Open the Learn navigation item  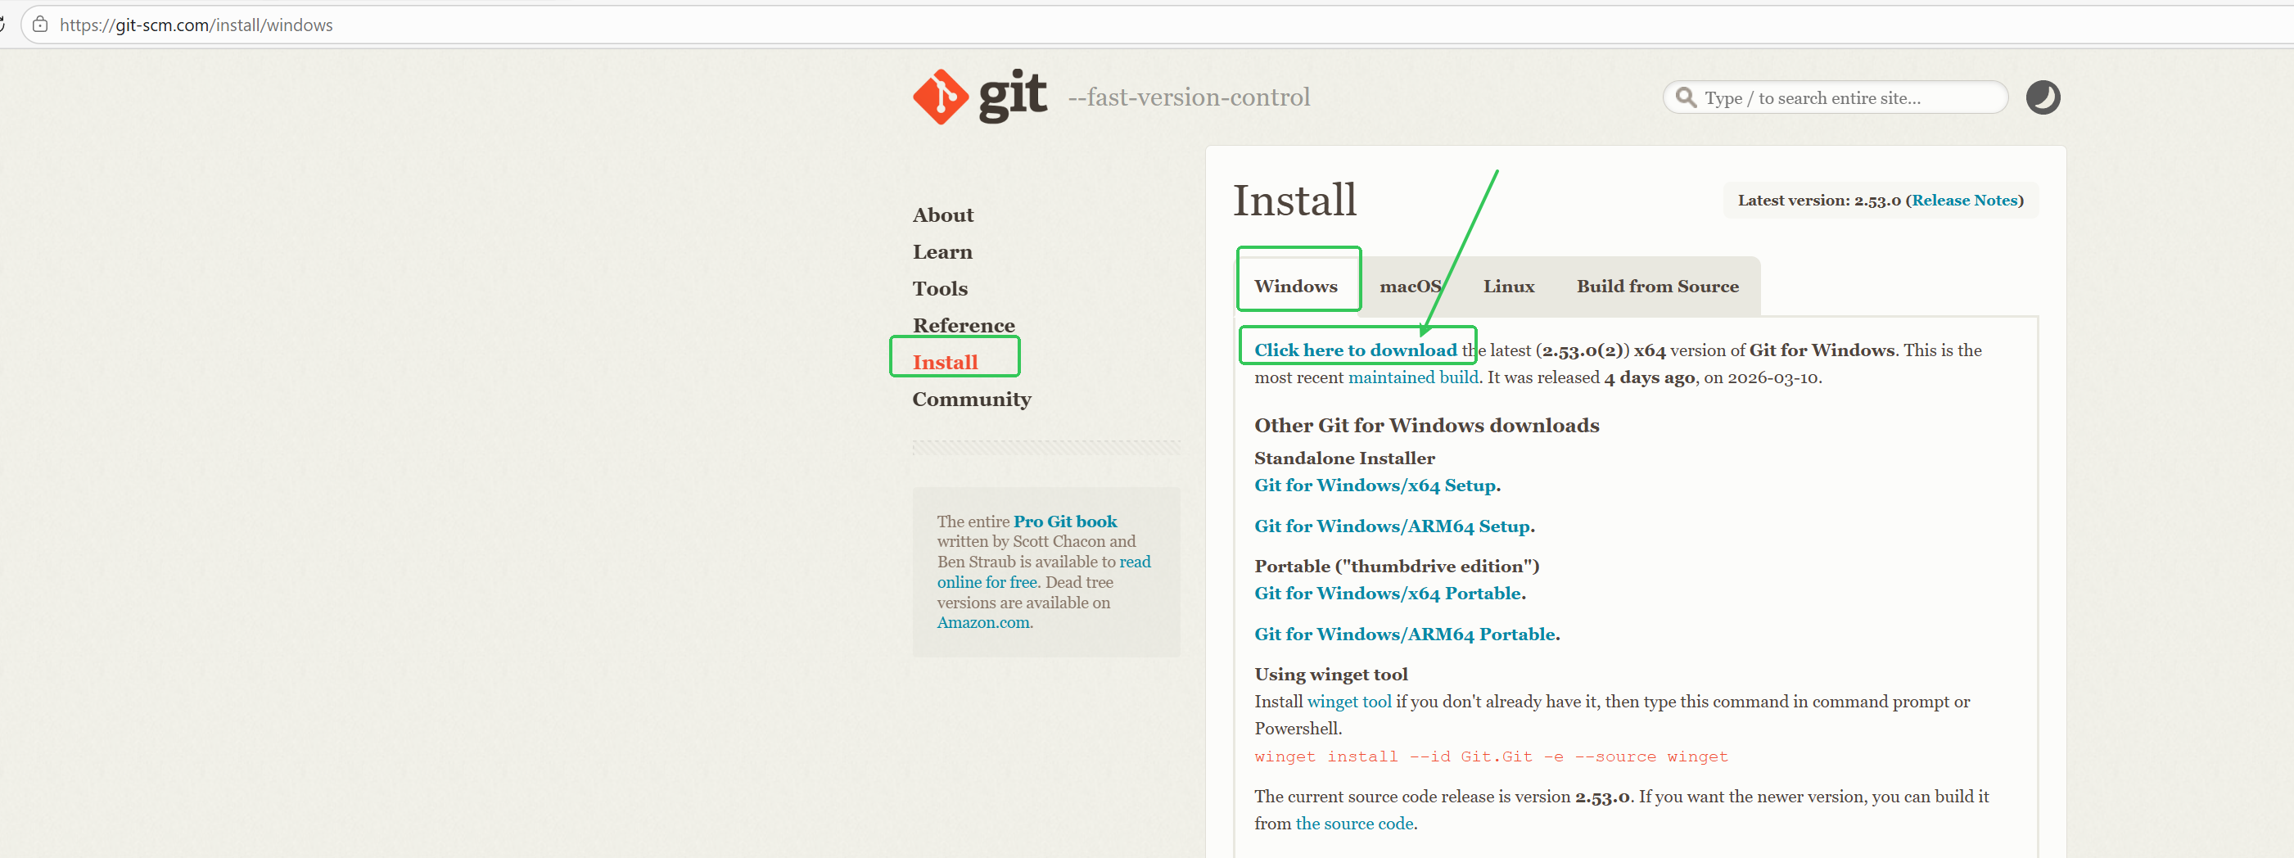pos(942,252)
